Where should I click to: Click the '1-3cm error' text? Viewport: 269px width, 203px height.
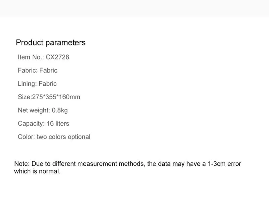(x=224, y=164)
